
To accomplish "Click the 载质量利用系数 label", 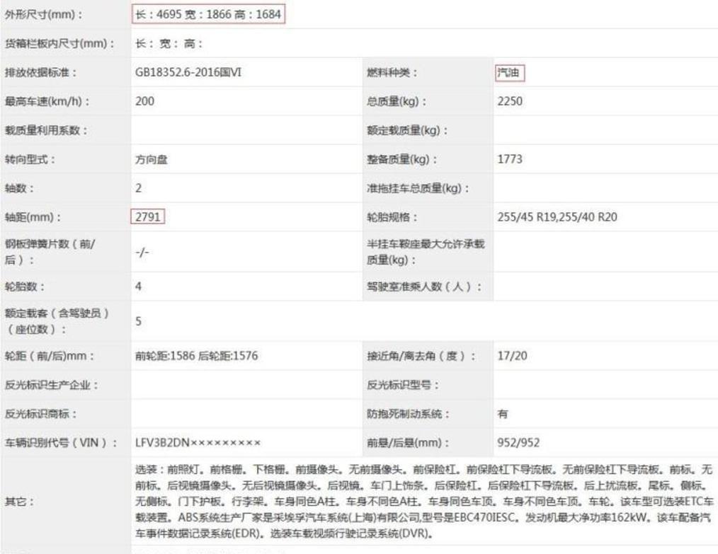I will coord(46,130).
